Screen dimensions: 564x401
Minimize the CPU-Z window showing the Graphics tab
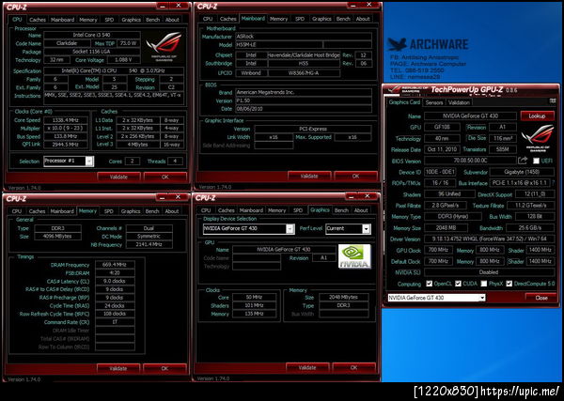(x=352, y=196)
